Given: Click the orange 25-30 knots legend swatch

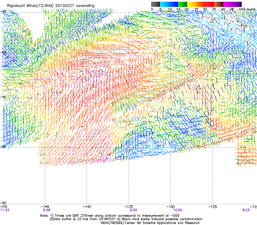Looking at the screenshot, I should [x=201, y=4].
